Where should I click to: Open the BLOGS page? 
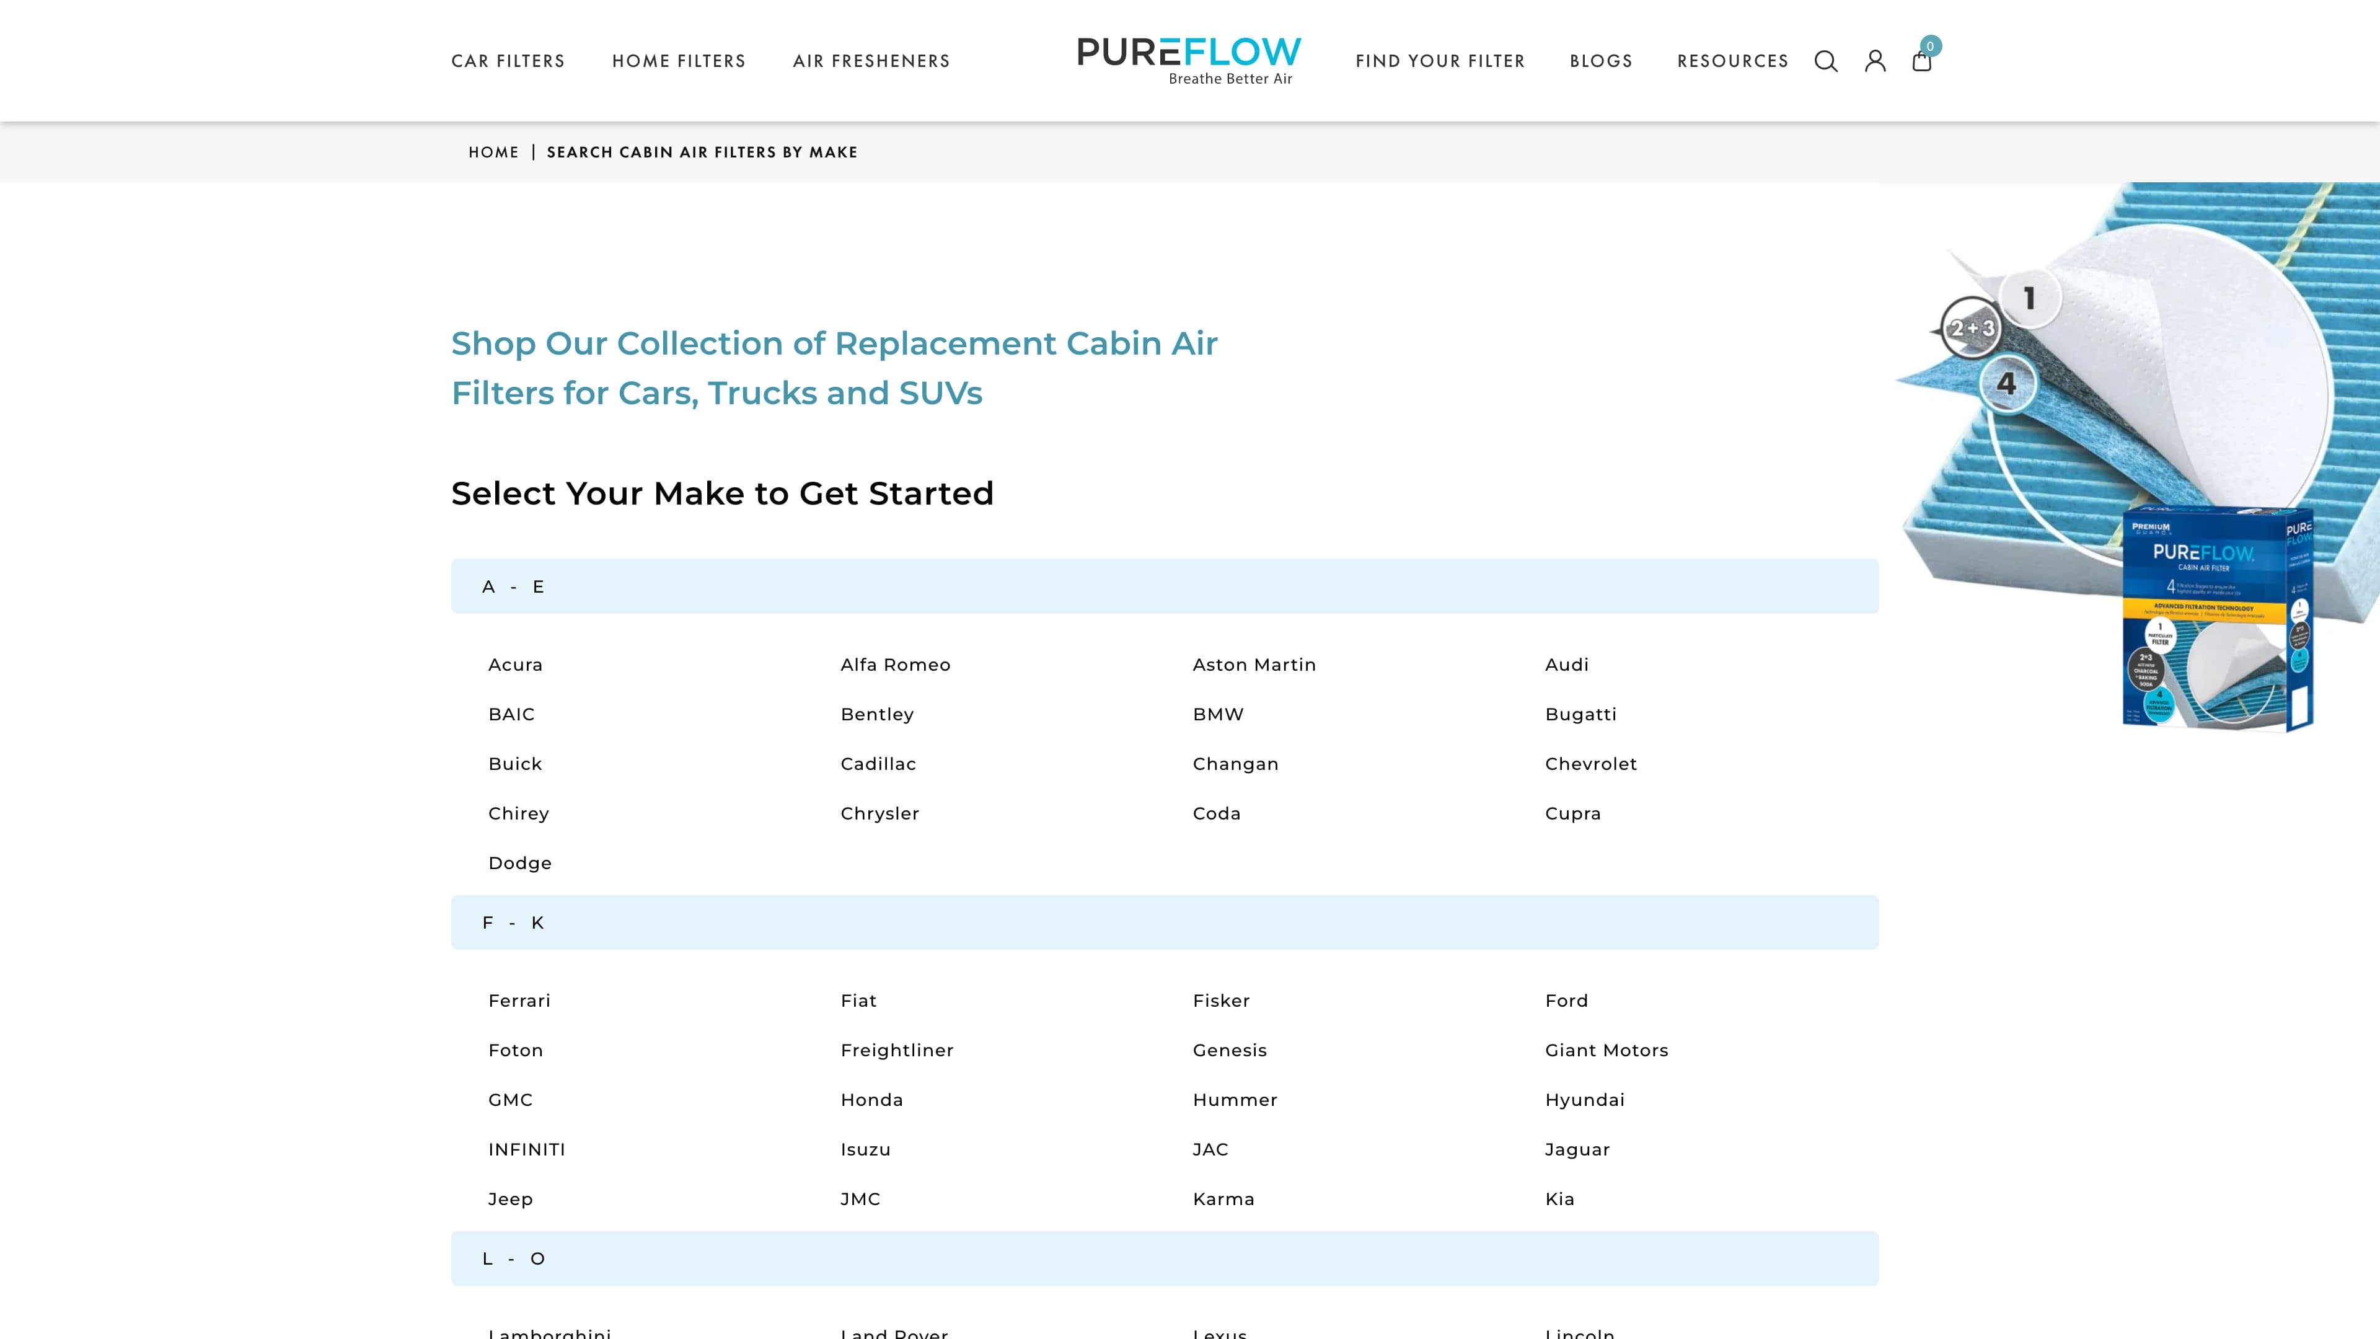(1601, 61)
